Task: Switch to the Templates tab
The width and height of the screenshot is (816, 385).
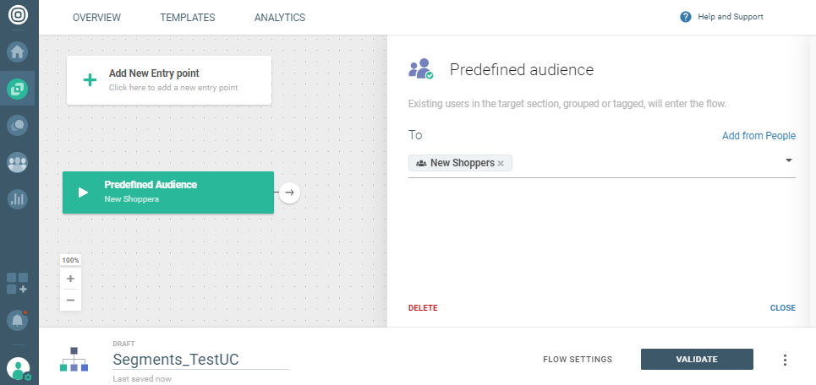Action: pos(187,18)
